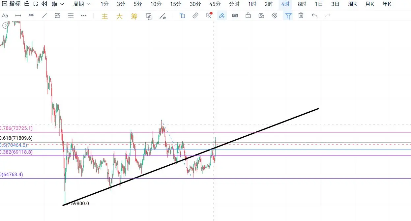Open the 周期 period dropdown
Screen dimensions: 411x221
point(81,4)
